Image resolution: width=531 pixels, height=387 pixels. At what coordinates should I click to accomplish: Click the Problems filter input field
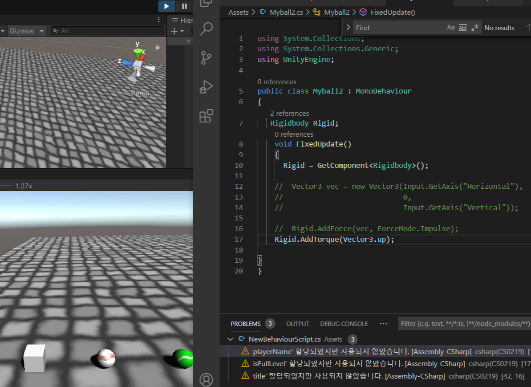(x=464, y=324)
